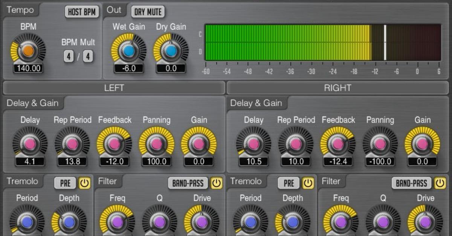The image size is (452, 236).
Task: Click the left channel Feedback knob
Action: 115,144
